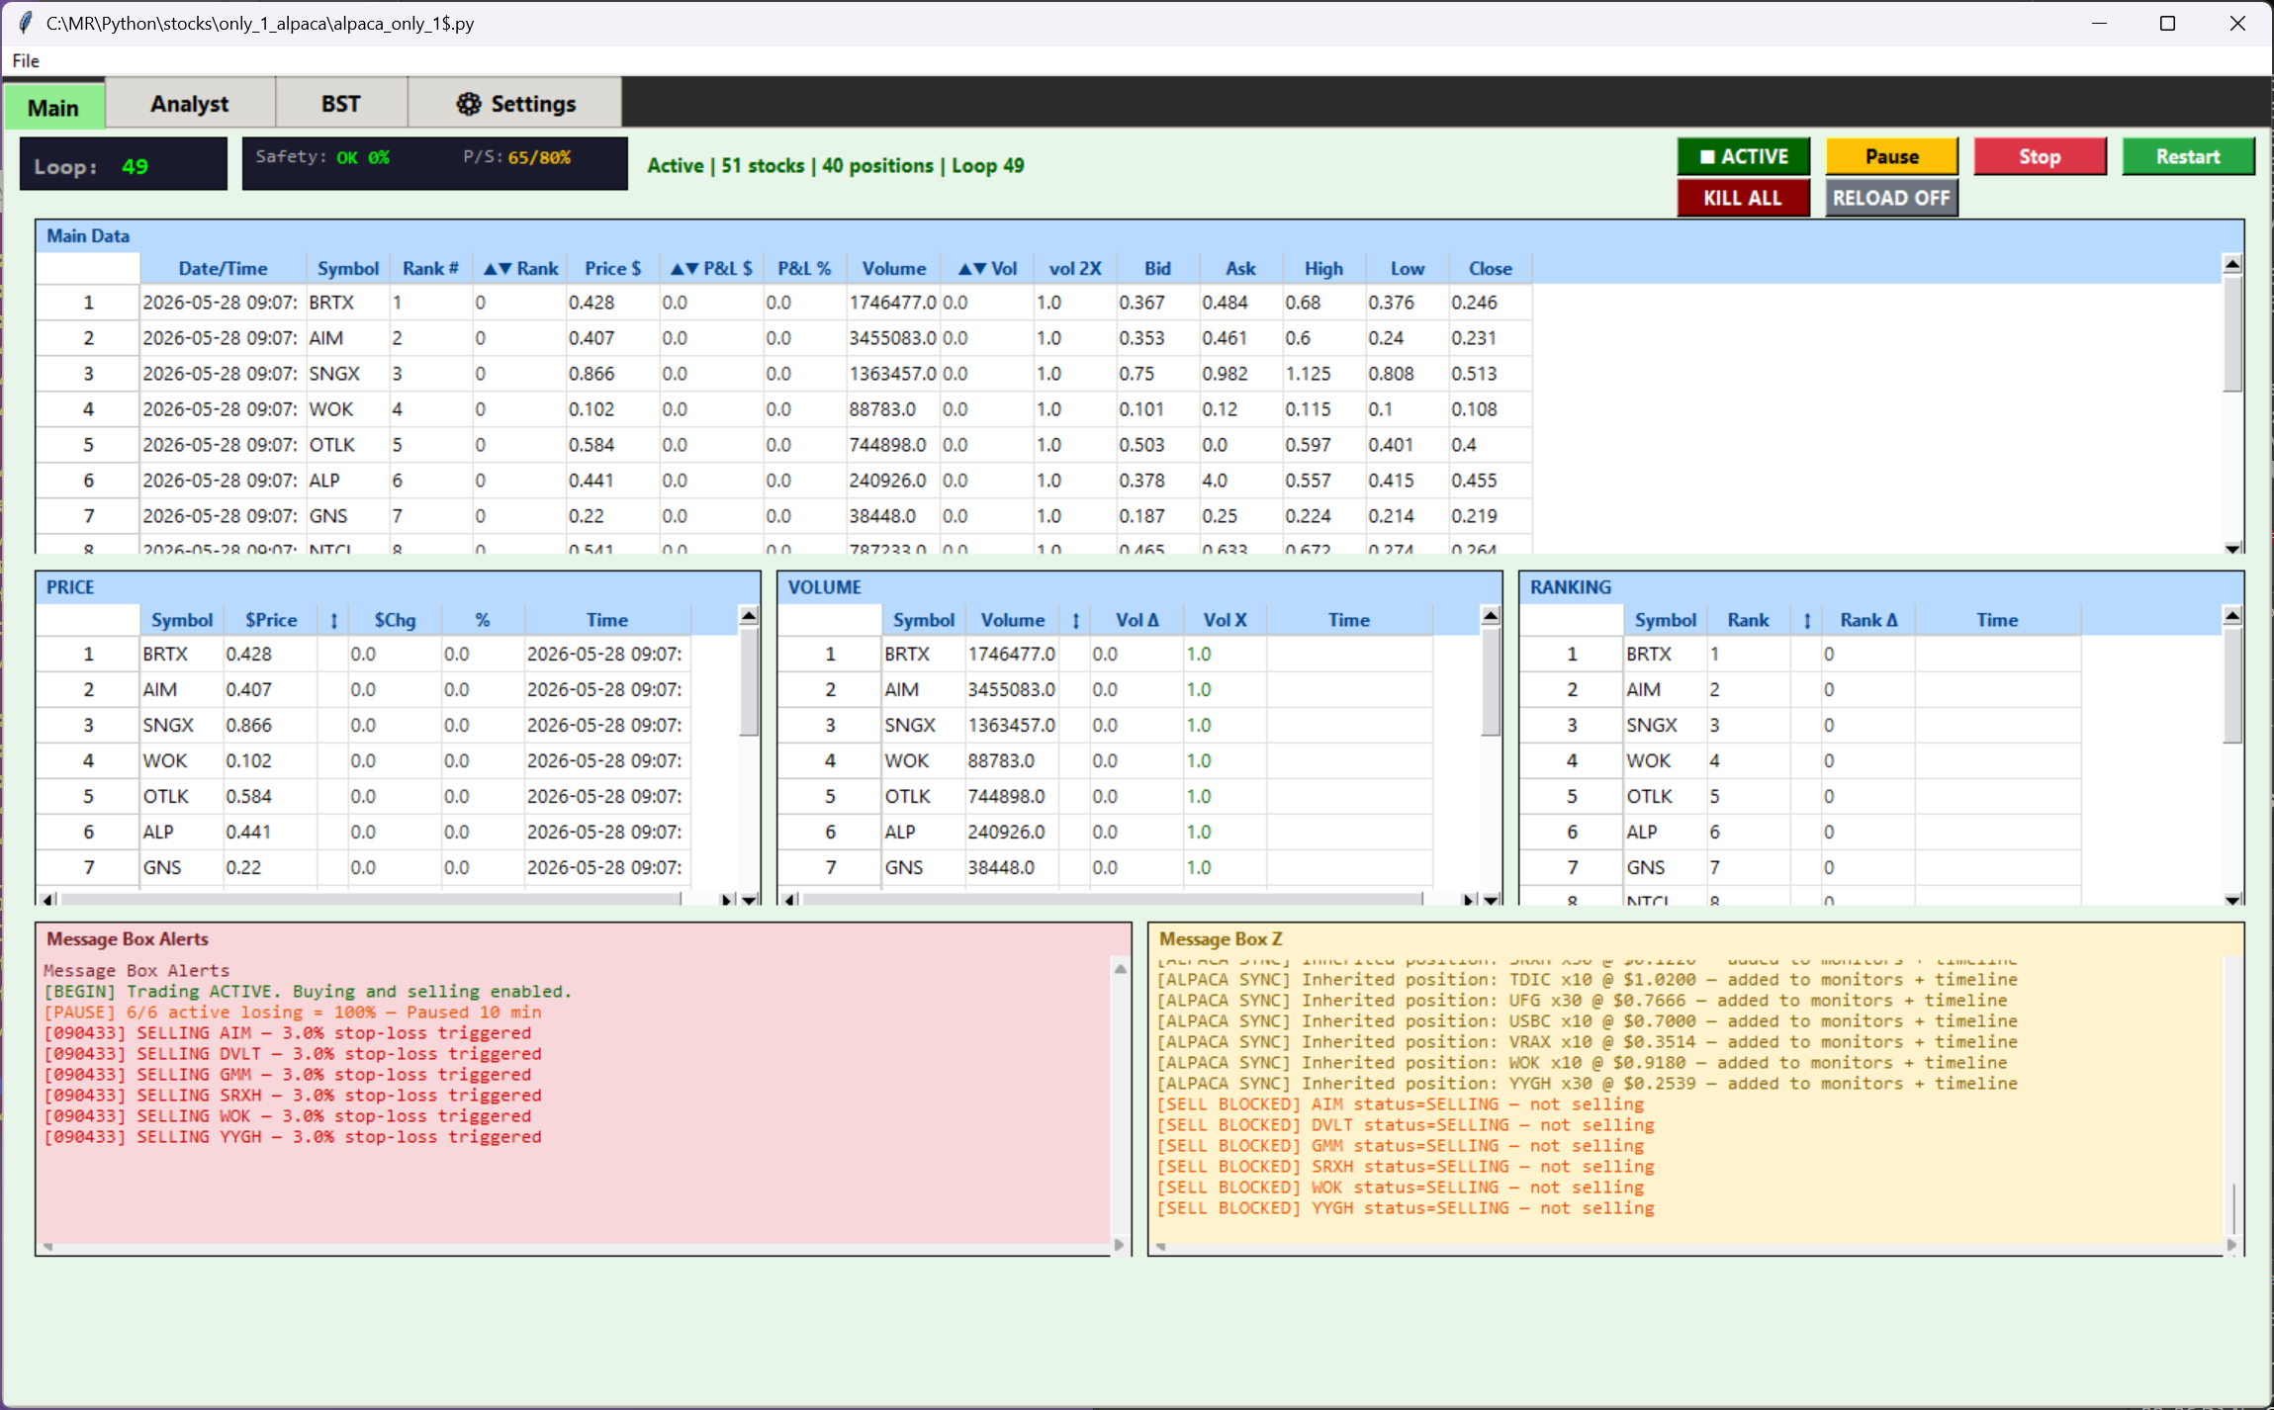Click the RANKING table vertical scrollbar thumb
Viewport: 2274px width, 1410px height.
(2232, 685)
